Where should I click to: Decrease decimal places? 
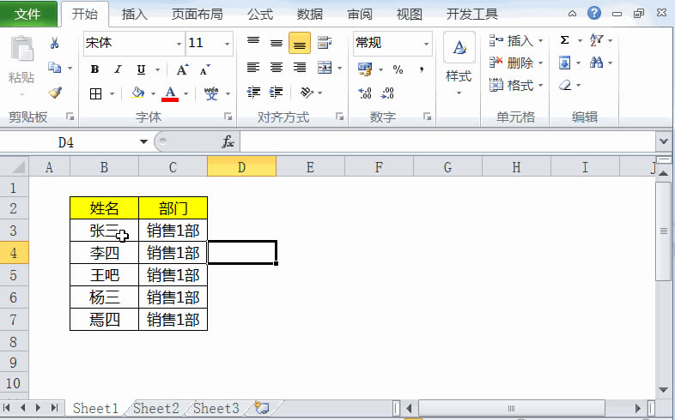click(x=387, y=93)
